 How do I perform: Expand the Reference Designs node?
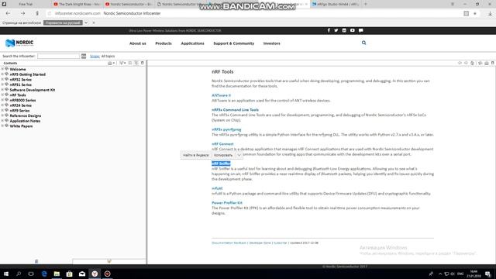pos(2,115)
